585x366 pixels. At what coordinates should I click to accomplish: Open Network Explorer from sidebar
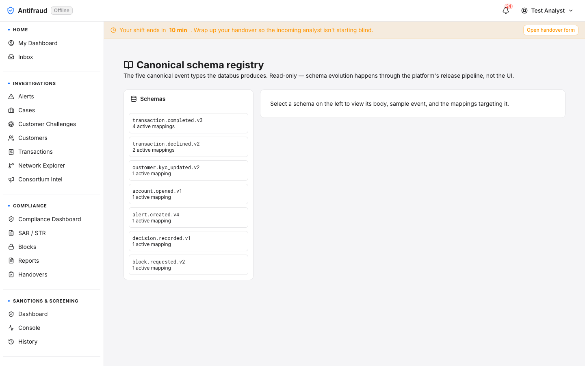[x=52, y=166]
